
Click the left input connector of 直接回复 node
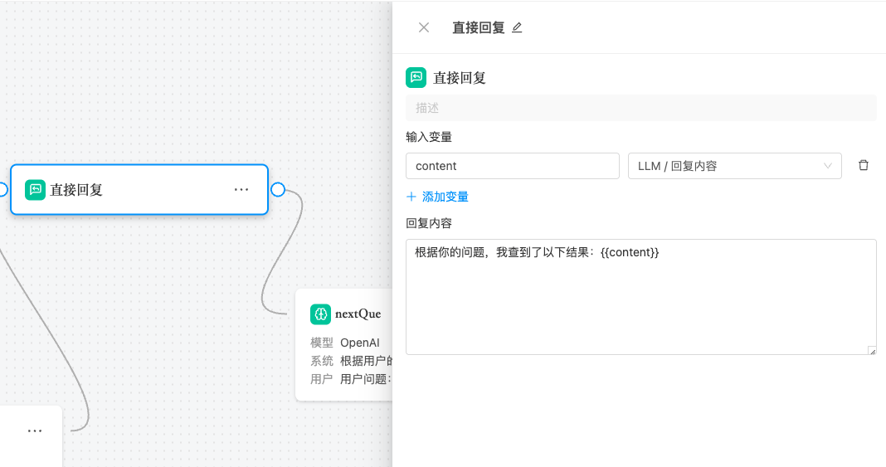[x=2, y=190]
